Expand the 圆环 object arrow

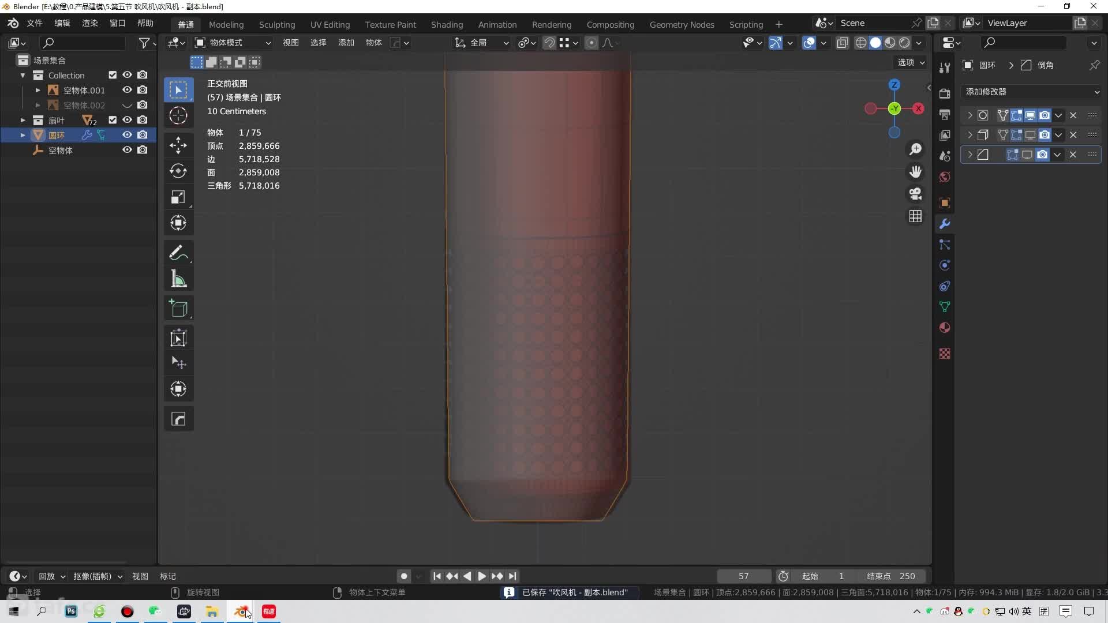pos(23,135)
